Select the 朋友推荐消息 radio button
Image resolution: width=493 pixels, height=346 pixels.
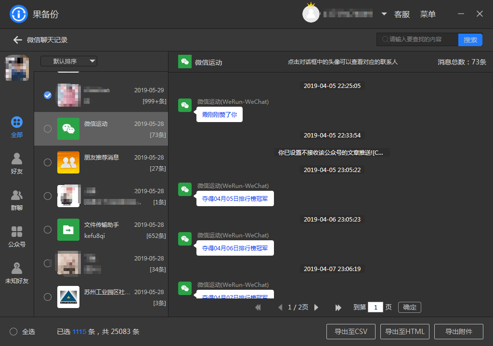[48, 162]
